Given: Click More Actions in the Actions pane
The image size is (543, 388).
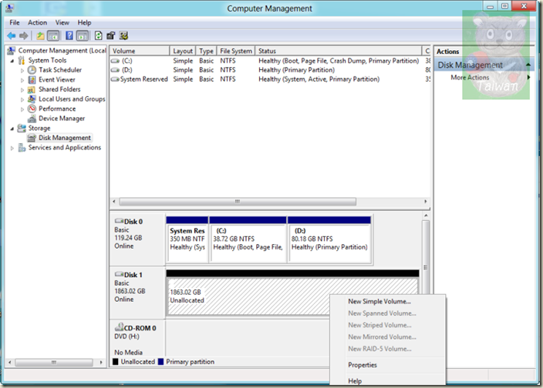Looking at the screenshot, I should click(x=470, y=78).
